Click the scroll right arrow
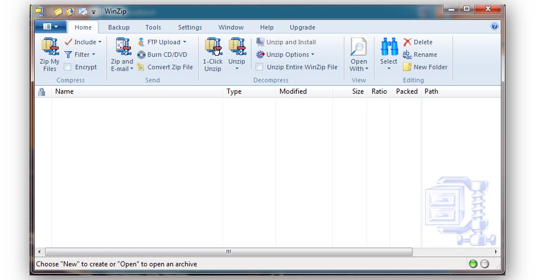Image resolution: width=535 pixels, height=280 pixels. (x=496, y=252)
